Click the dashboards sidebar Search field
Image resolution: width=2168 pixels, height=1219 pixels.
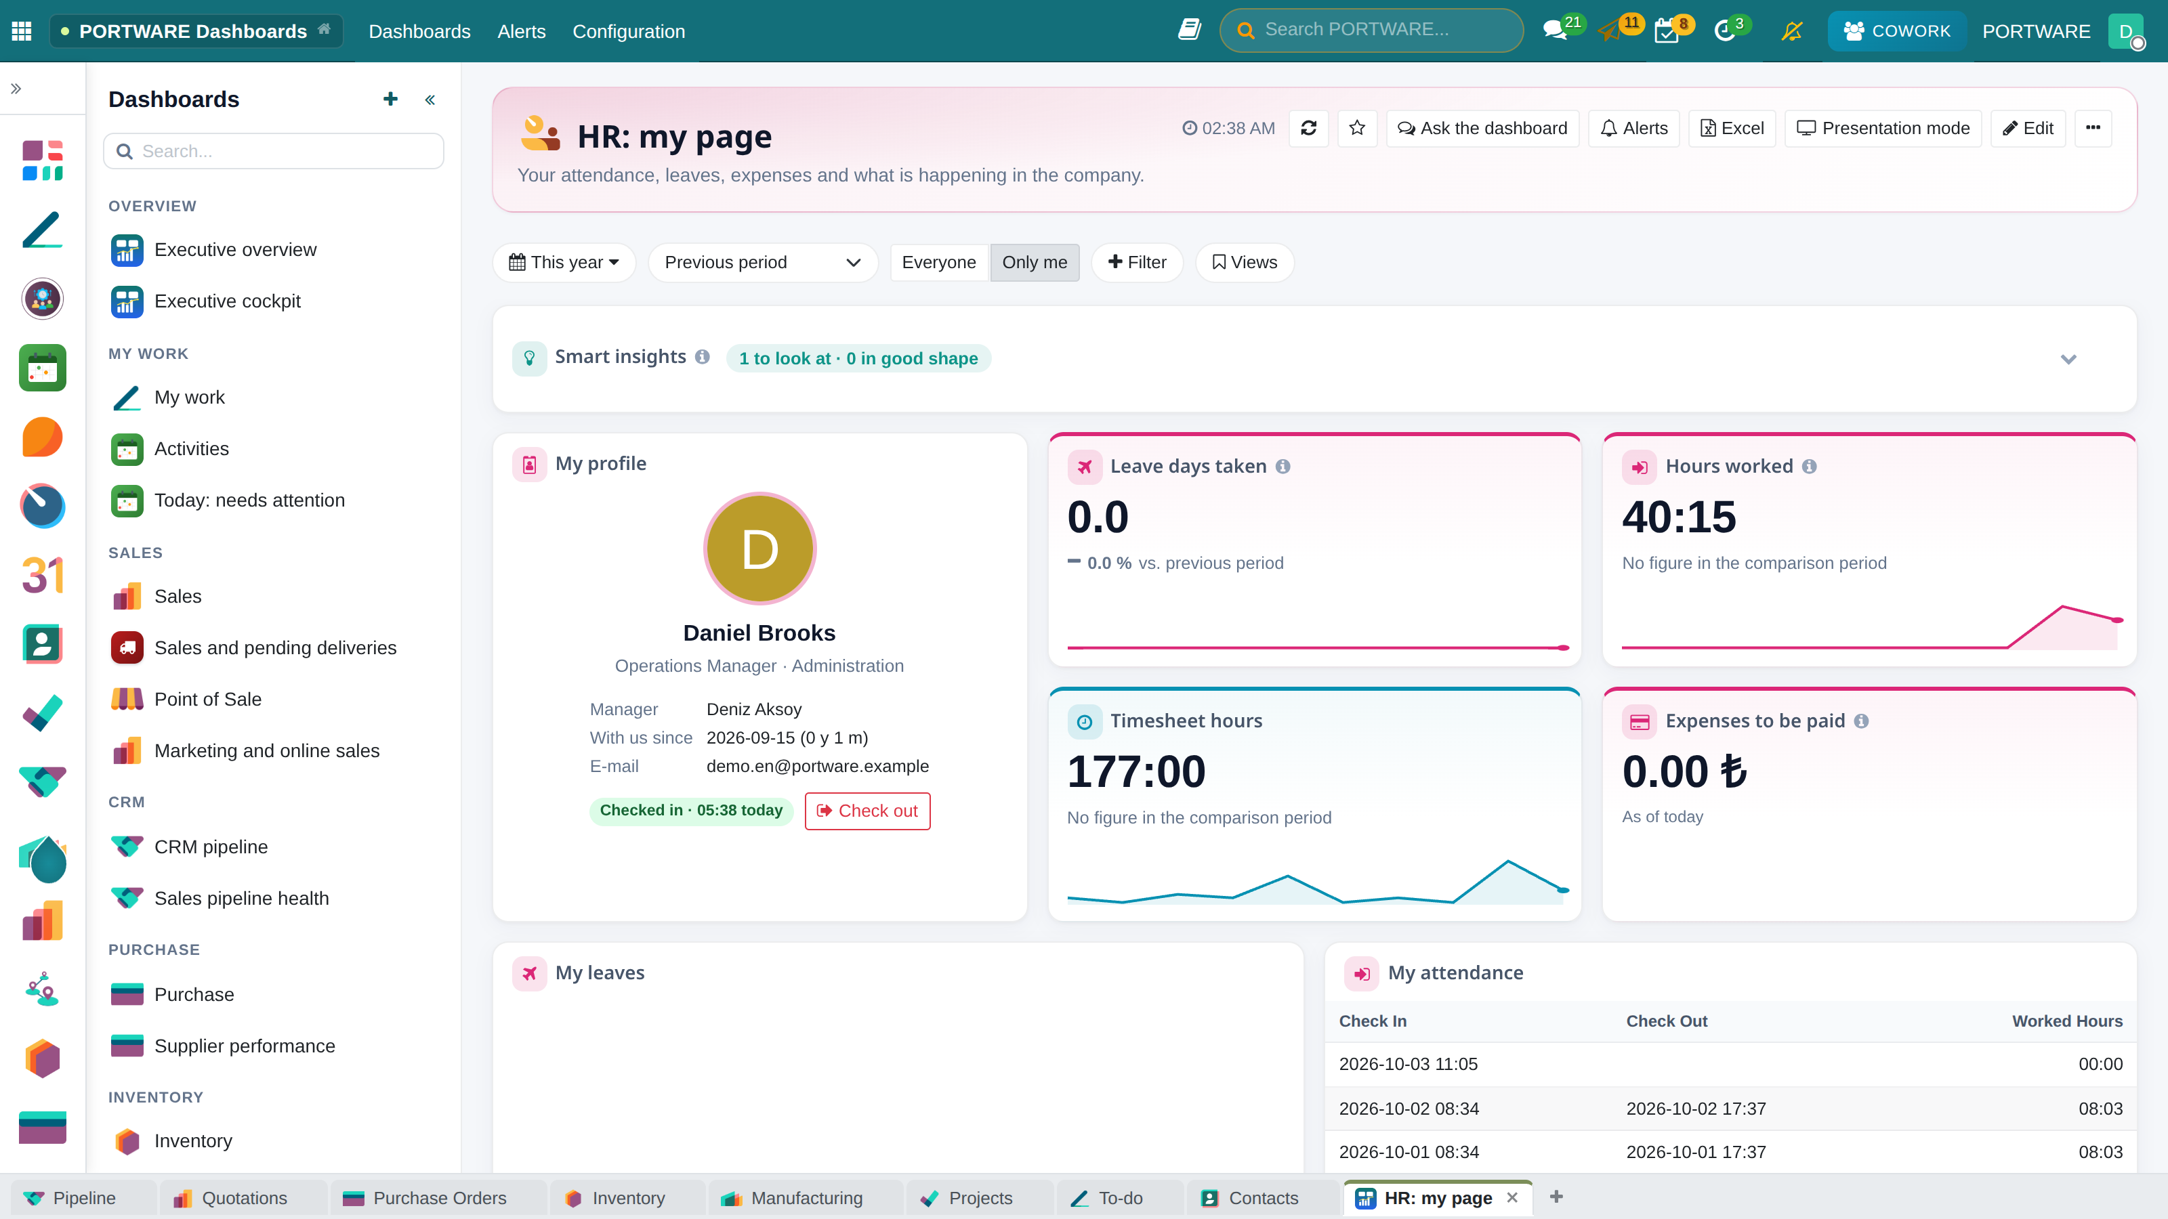[x=274, y=152]
